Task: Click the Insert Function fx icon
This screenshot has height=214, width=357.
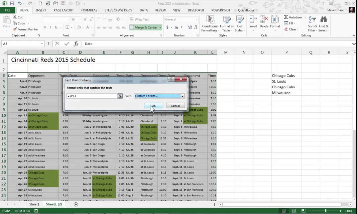Action: point(76,44)
